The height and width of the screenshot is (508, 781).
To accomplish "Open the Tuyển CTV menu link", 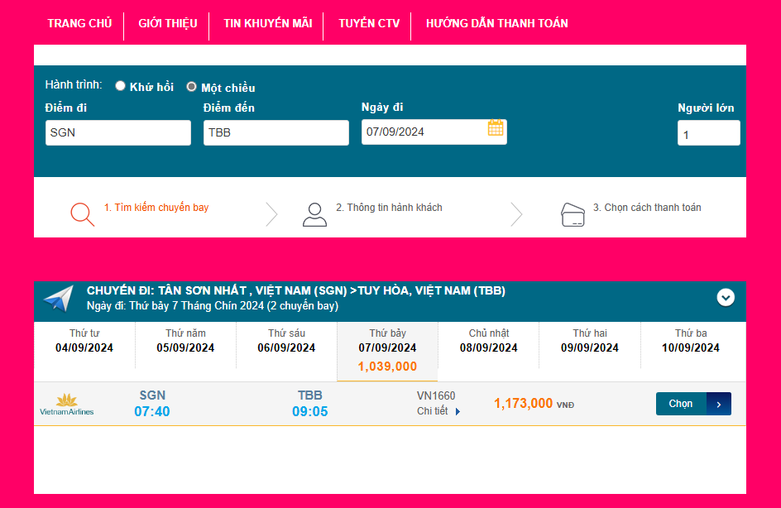I will coord(369,23).
